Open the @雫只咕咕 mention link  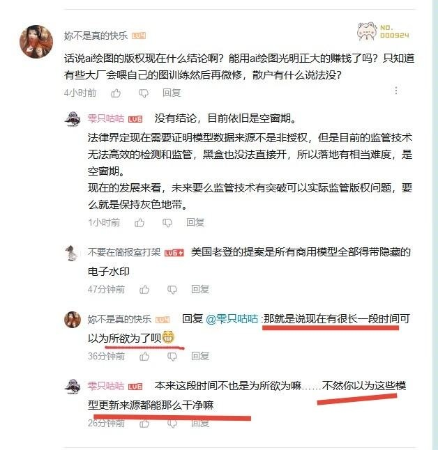[x=232, y=319]
